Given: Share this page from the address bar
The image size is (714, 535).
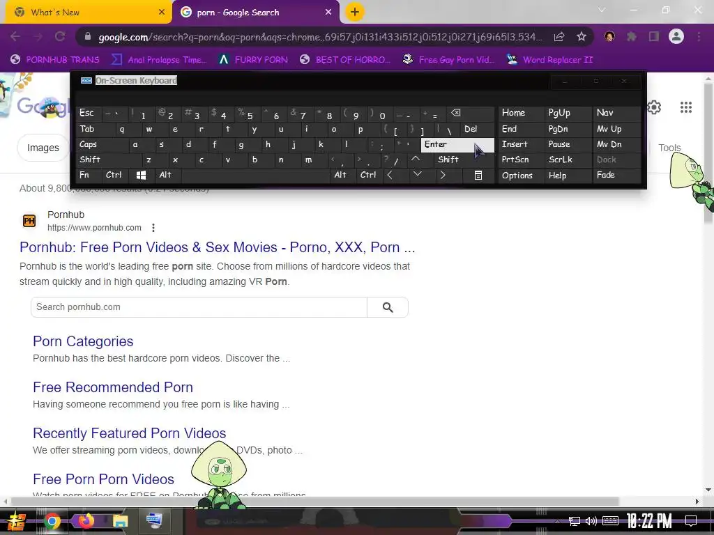Looking at the screenshot, I should (x=559, y=37).
